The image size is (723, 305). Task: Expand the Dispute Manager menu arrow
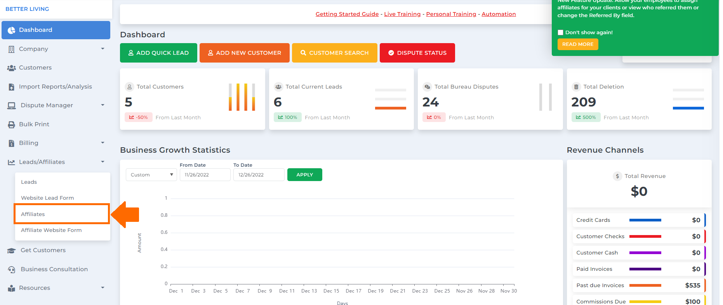click(103, 105)
